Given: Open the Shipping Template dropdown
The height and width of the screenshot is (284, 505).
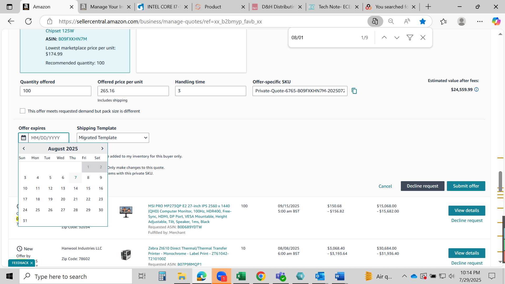Looking at the screenshot, I should (113, 138).
